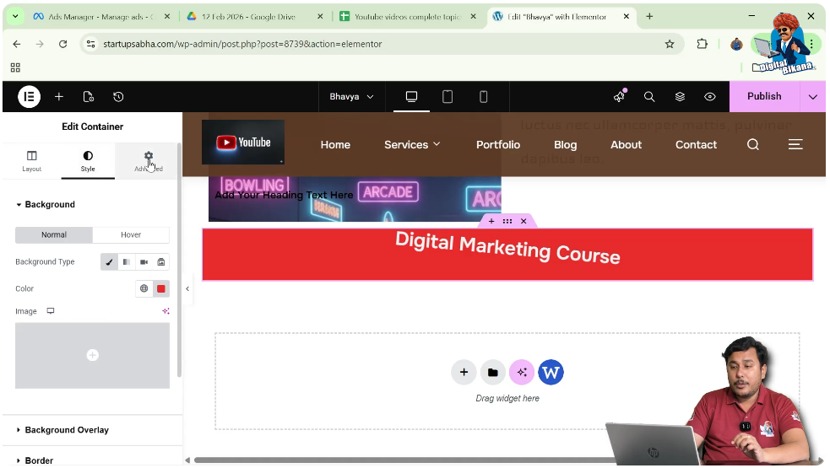Viewport: 830px width, 468px height.
Task: Open the Elementor main menu logo
Action: (29, 97)
